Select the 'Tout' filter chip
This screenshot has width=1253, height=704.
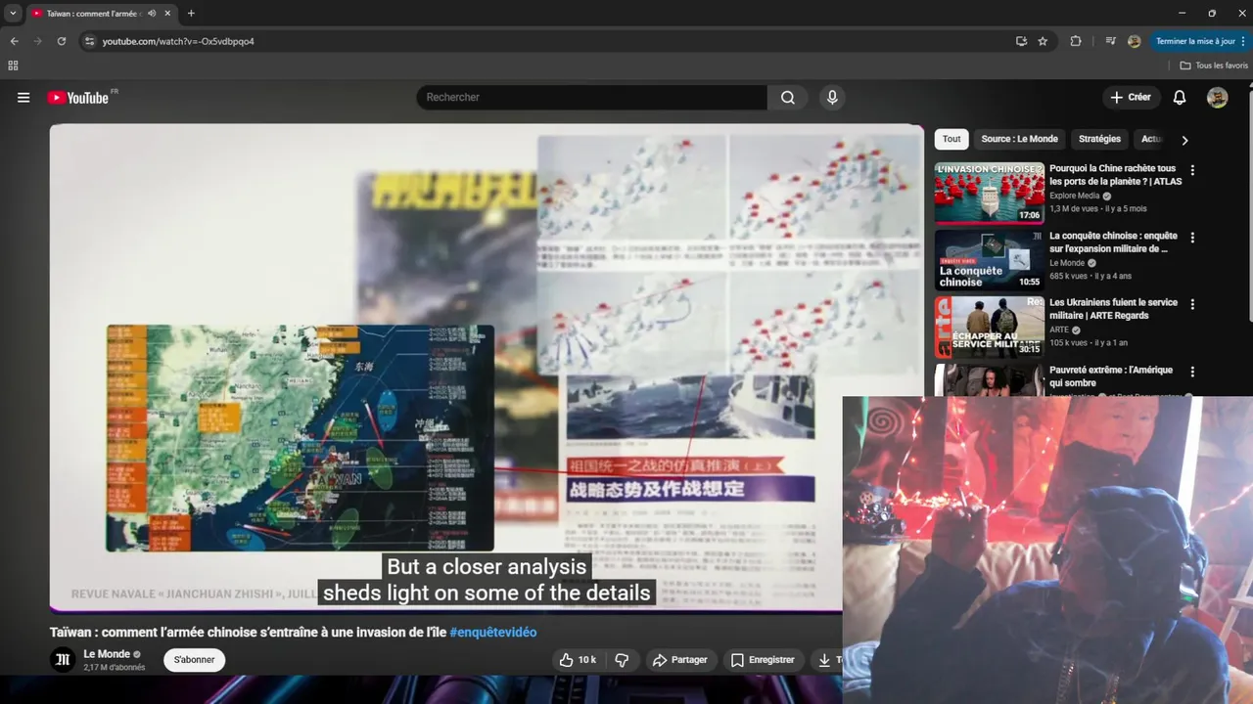click(951, 139)
